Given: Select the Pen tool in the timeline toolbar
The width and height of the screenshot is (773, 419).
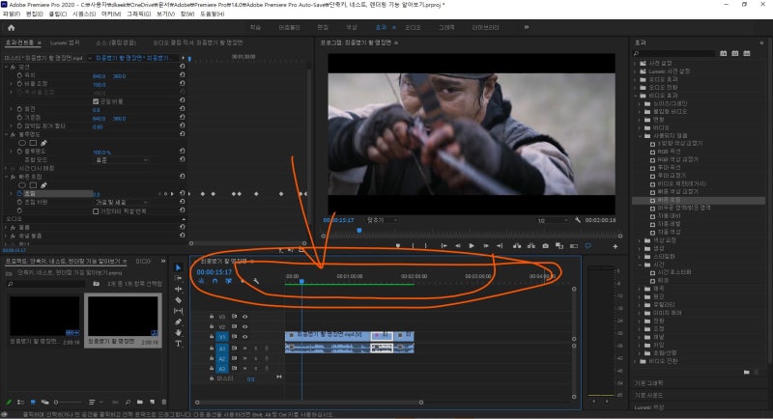Looking at the screenshot, I should click(179, 321).
